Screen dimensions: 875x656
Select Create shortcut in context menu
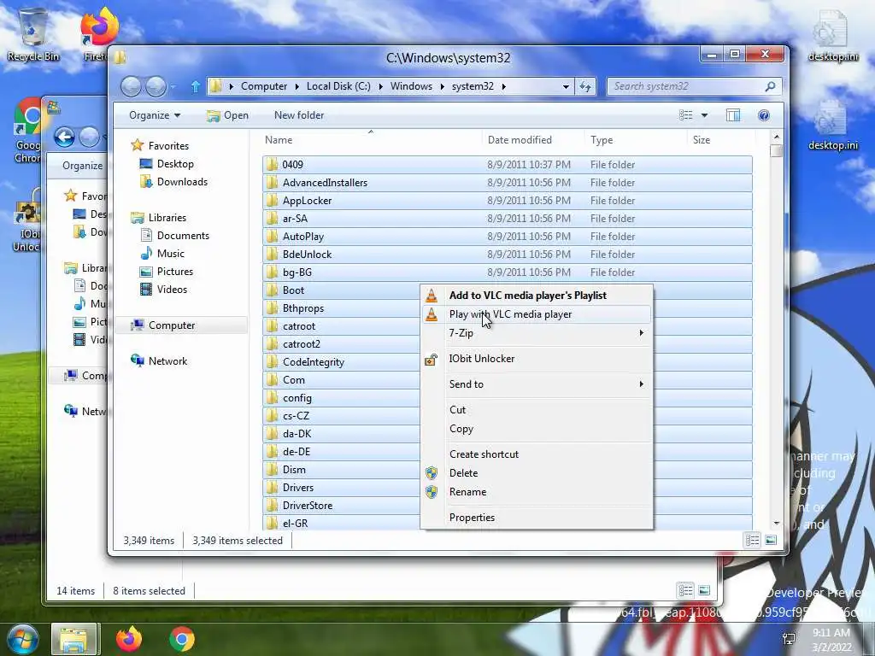click(484, 454)
